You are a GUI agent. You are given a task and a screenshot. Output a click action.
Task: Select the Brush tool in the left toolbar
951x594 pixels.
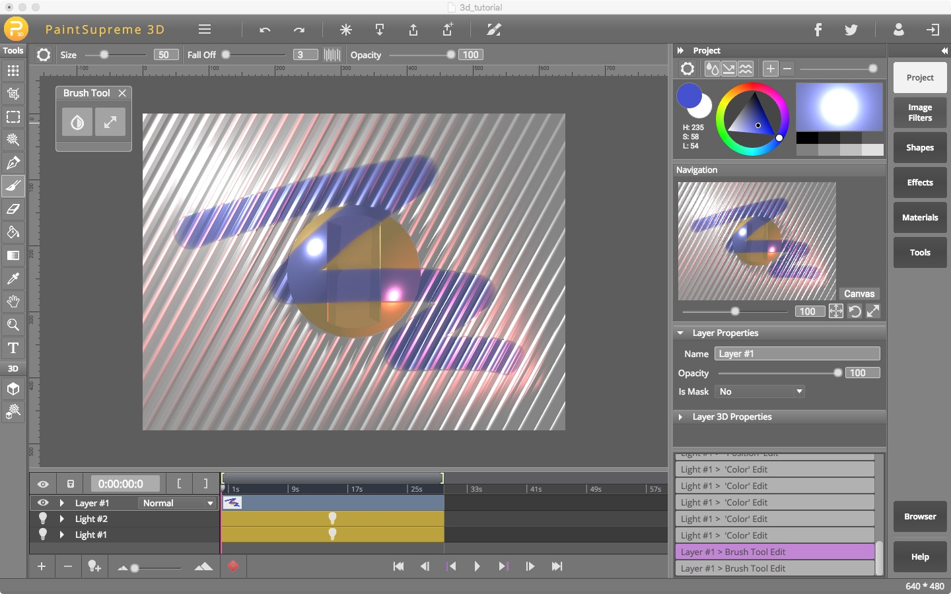click(13, 186)
